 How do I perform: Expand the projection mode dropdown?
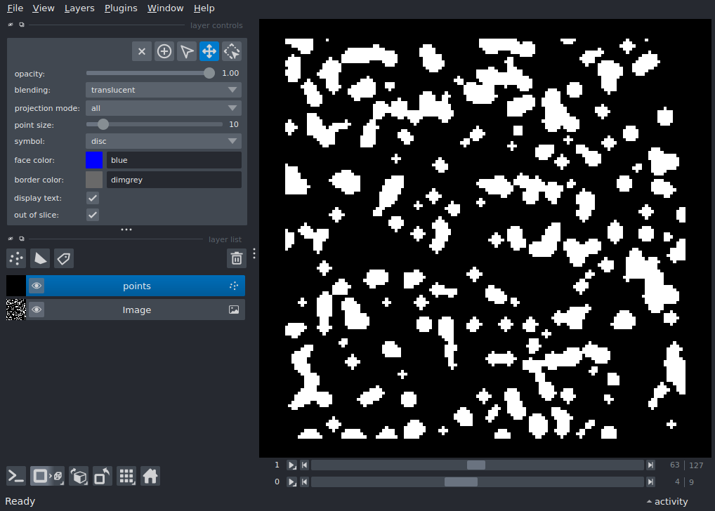tap(164, 108)
